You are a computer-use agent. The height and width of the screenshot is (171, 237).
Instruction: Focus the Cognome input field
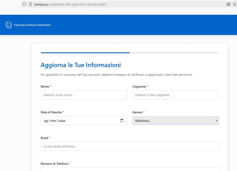176,95
